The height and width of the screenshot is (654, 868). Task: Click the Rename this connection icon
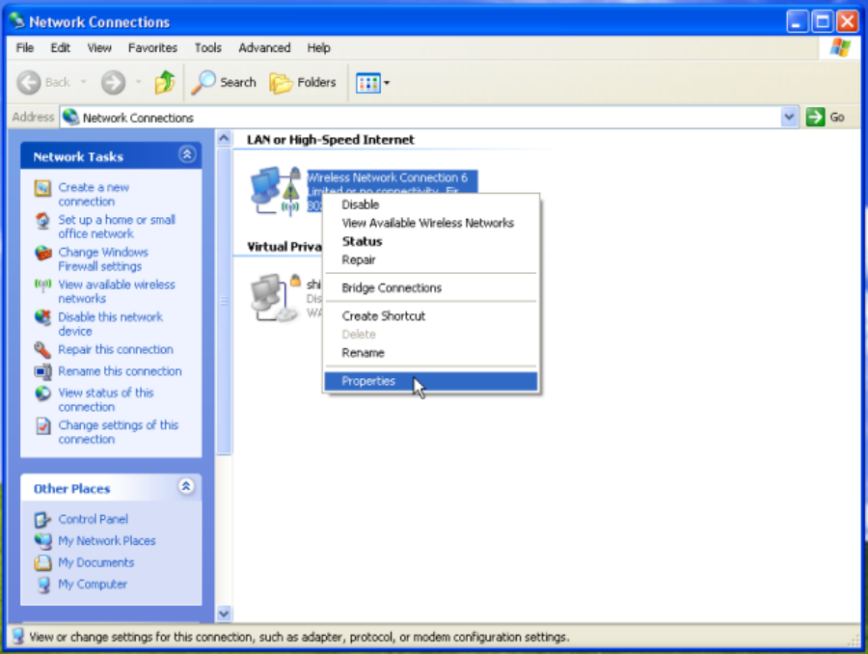pyautogui.click(x=42, y=371)
